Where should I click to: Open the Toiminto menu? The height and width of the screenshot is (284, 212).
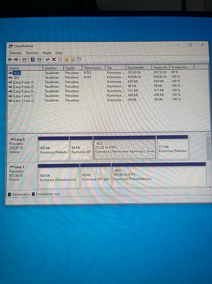pos(32,53)
